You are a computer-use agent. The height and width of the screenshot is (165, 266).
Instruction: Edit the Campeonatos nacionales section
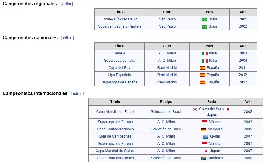pos(68,38)
